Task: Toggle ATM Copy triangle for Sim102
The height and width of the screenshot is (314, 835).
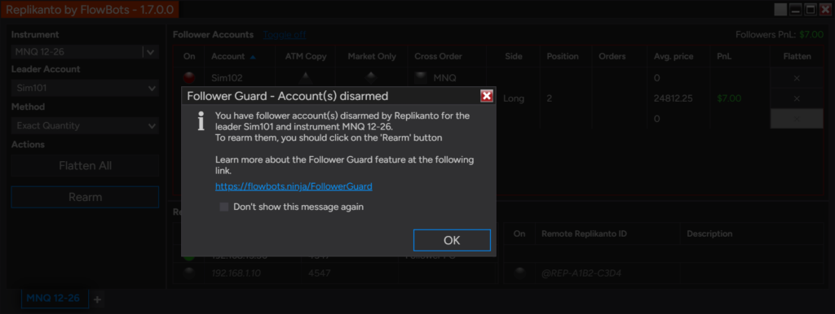Action: [x=305, y=78]
